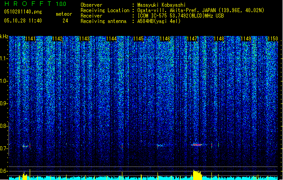Select receiver value ICOM IC-575 53.7492 MHz USB
The image size is (283, 180).
tap(180, 16)
